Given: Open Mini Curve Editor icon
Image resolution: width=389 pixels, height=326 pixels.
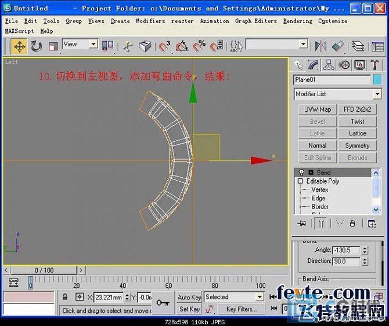Looking at the screenshot, I should (x=13, y=283).
